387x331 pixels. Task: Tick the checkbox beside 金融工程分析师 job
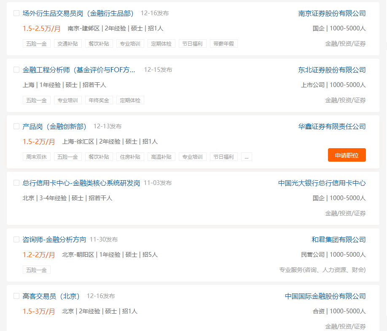pyautogui.click(x=16, y=70)
